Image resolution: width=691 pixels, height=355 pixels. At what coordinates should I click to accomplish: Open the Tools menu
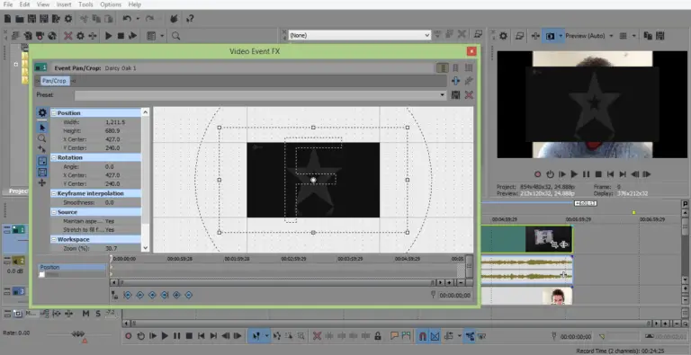[85, 4]
